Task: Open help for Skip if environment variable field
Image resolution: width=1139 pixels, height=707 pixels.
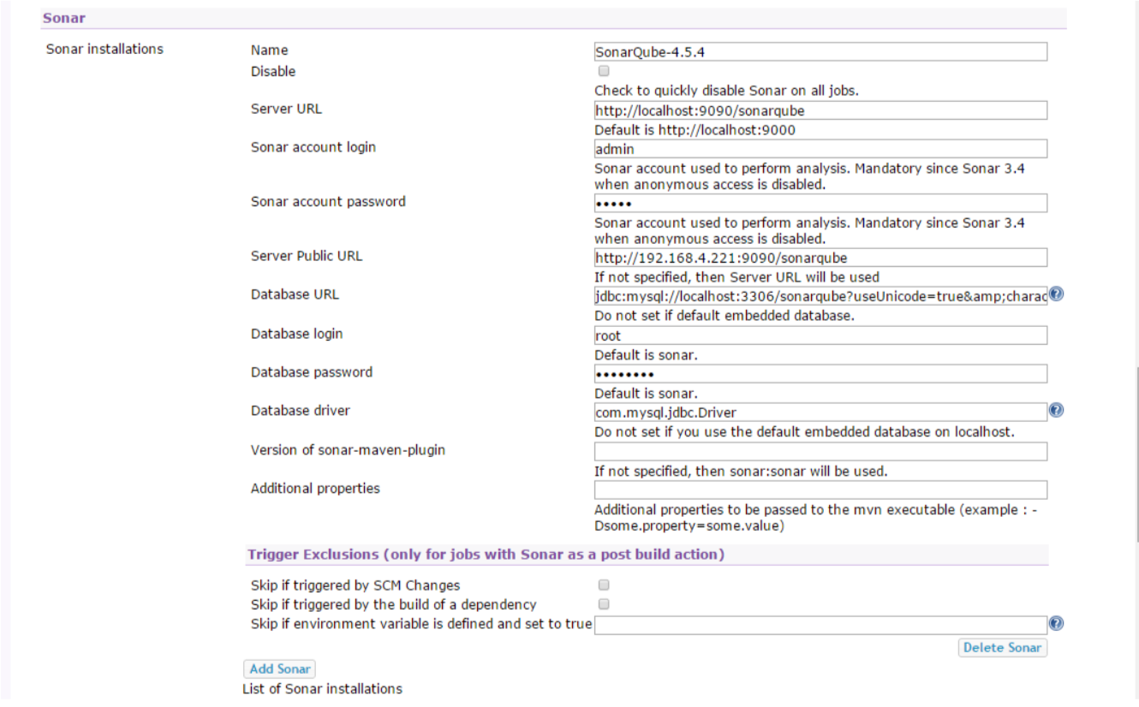Action: 1056,624
